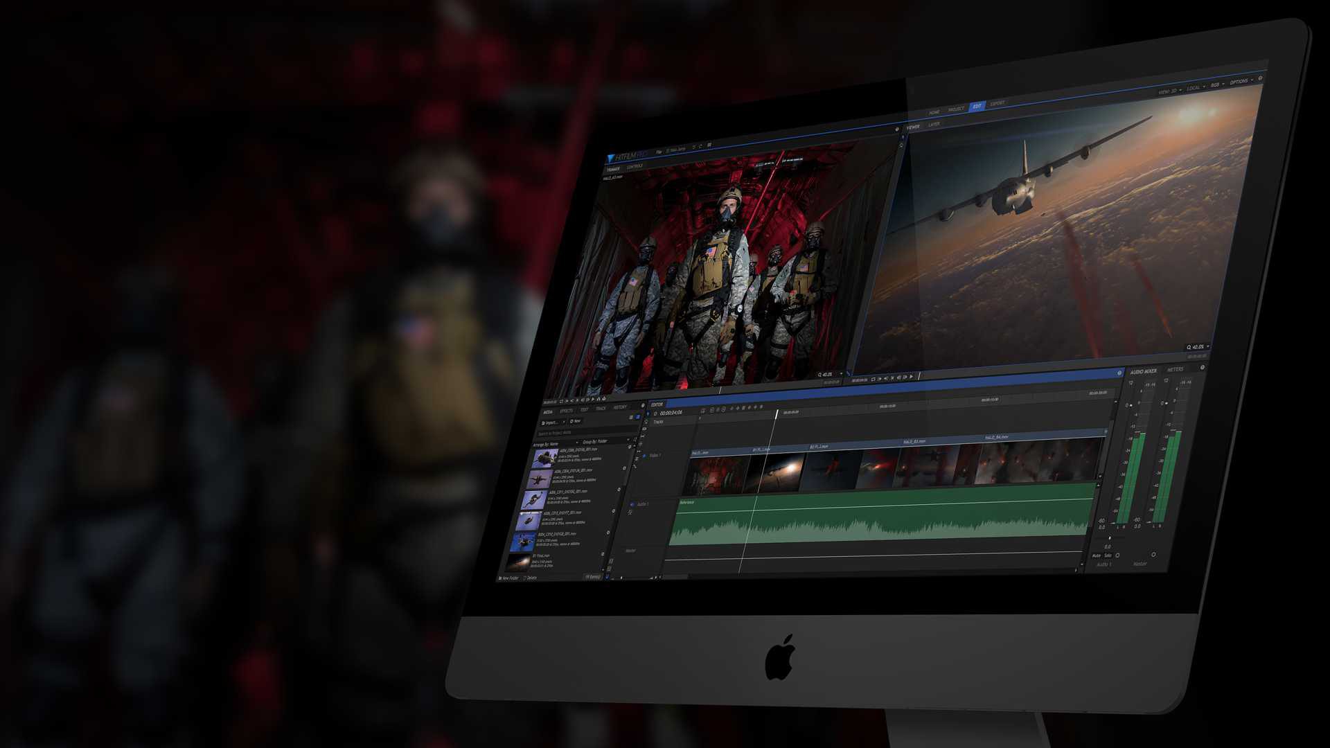Screen dimensions: 1330x748
Task: Adjust the Audio 1 mixer fader
Action: (x=1130, y=405)
